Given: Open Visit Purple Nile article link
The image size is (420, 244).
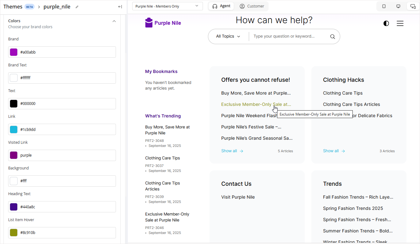Looking at the screenshot, I should click(238, 197).
